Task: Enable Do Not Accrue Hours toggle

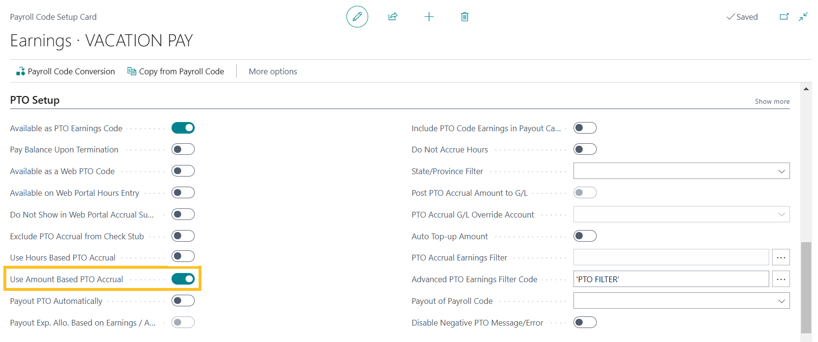Action: pyautogui.click(x=585, y=150)
